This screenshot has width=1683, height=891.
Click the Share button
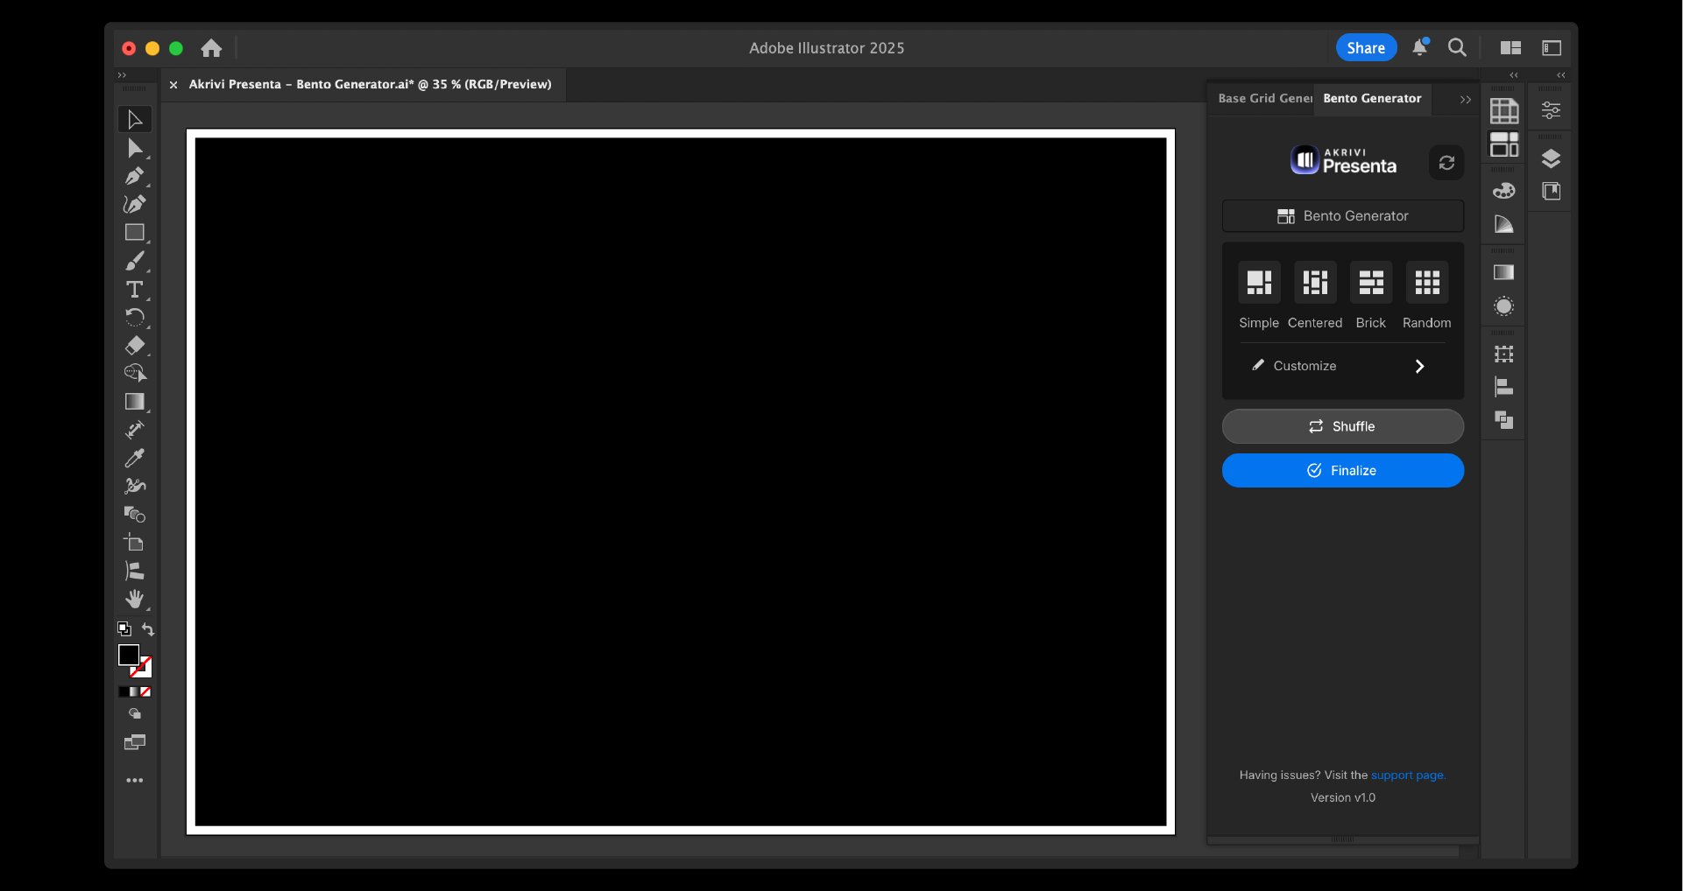pyautogui.click(x=1366, y=48)
